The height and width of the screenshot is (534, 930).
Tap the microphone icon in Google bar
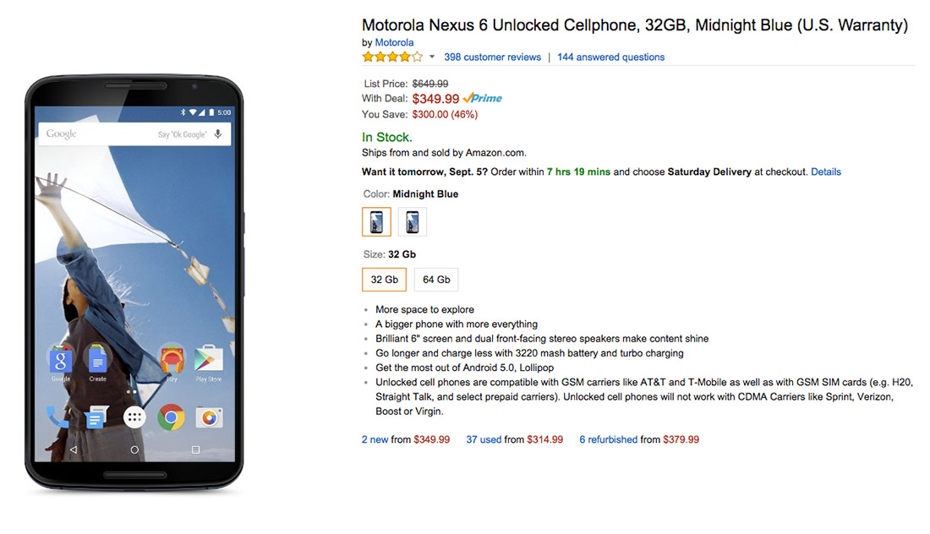click(x=218, y=134)
